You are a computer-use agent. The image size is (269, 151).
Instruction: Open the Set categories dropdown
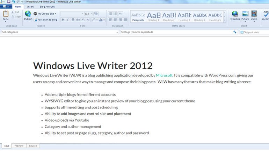coord(117,32)
